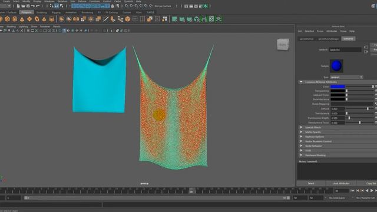Expand the Node Behavior section
The image size is (377, 212).
point(301,146)
